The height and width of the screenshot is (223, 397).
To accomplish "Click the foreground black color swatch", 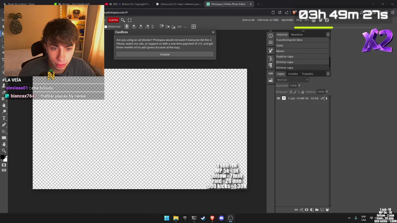I will (x=2, y=157).
